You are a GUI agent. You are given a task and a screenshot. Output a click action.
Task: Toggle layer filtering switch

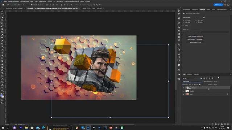point(218,78)
